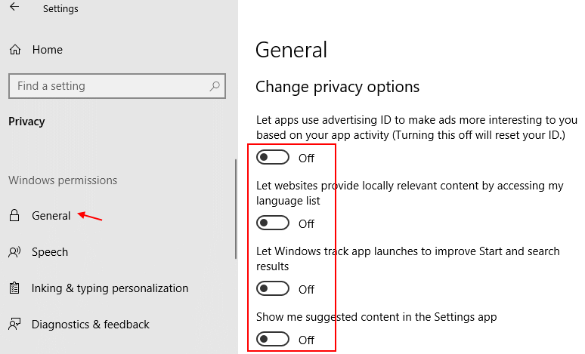The width and height of the screenshot is (585, 354).
Task: Click the Inking & typing clipboard icon
Action: coord(14,288)
